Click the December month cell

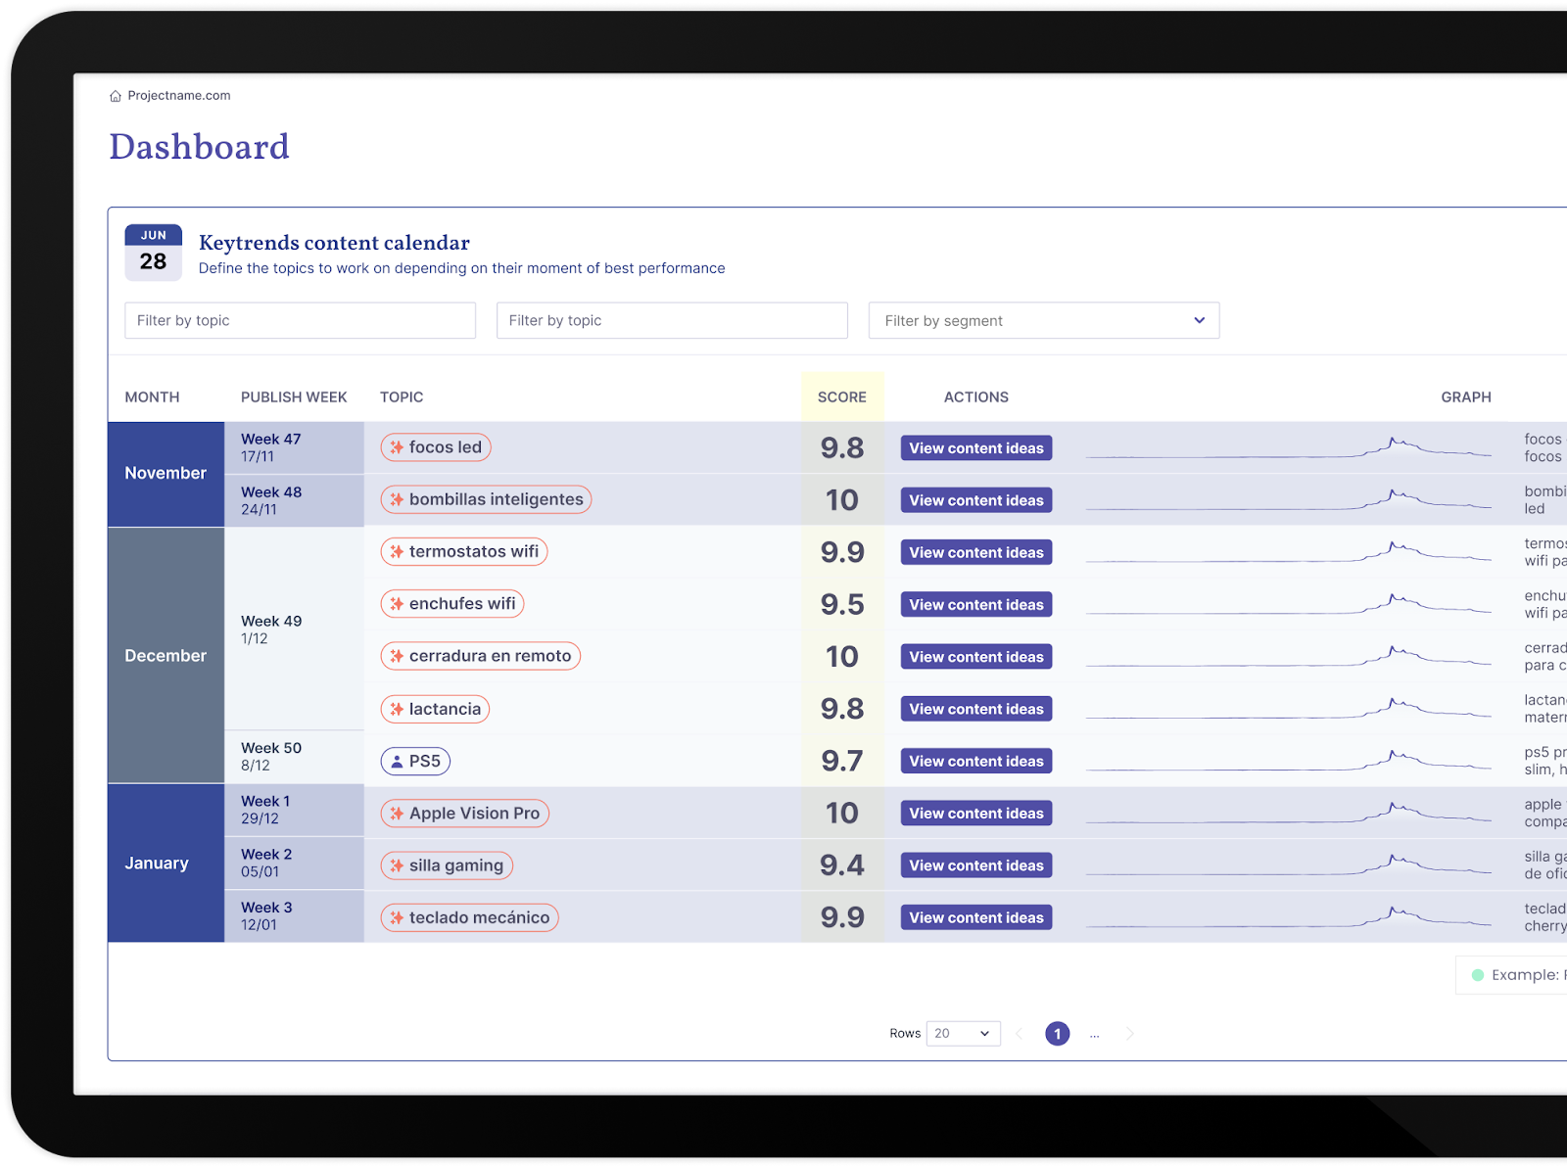tap(166, 656)
